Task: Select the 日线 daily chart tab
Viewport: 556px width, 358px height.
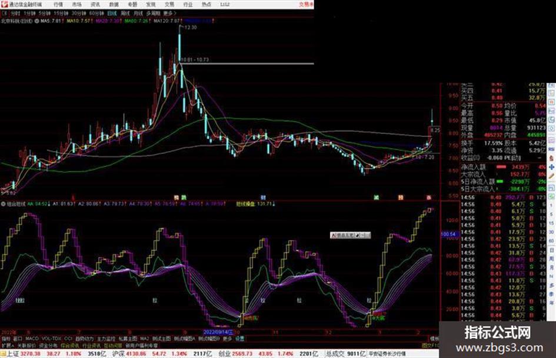Action: [x=112, y=14]
